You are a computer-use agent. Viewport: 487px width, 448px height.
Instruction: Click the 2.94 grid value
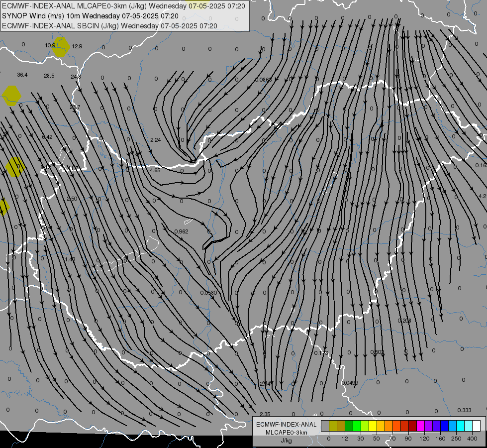pos(265,384)
